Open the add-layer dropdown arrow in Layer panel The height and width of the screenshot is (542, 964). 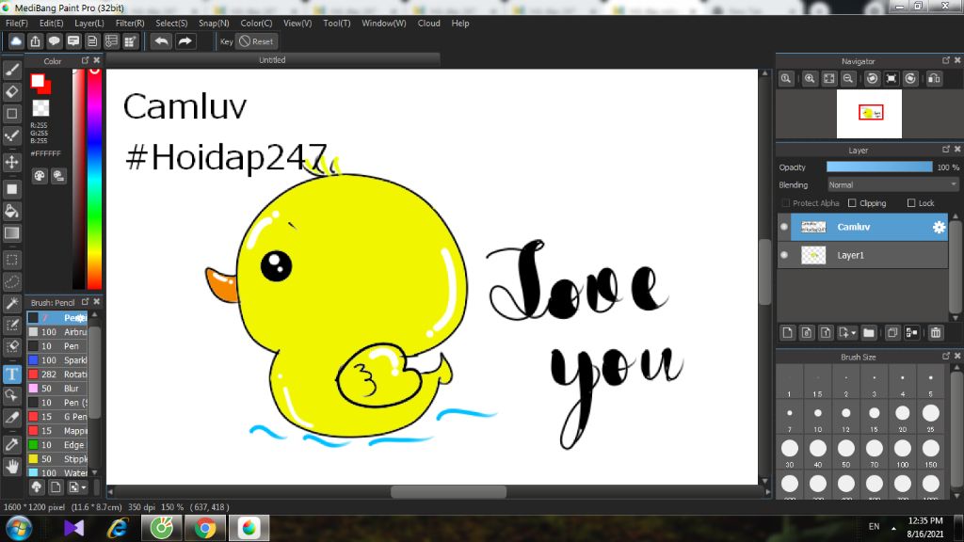click(853, 333)
